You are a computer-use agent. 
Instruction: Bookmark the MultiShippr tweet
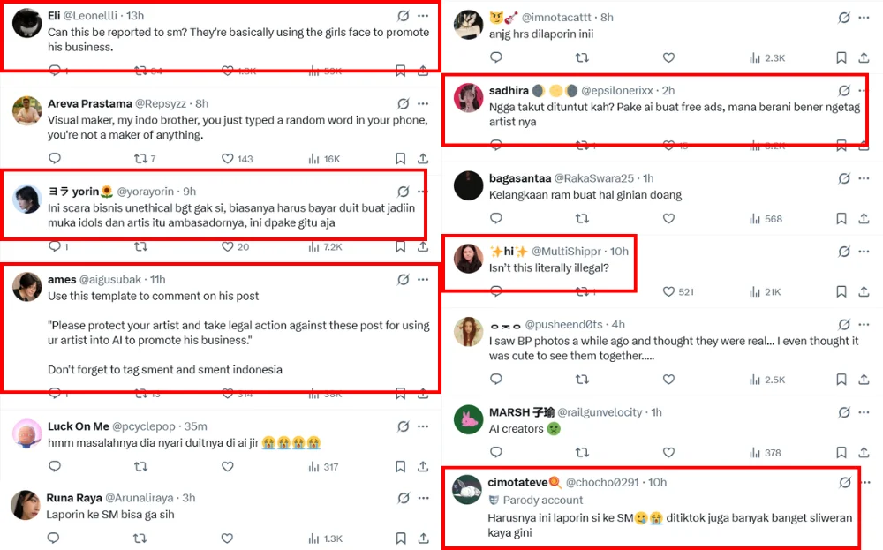(x=841, y=292)
